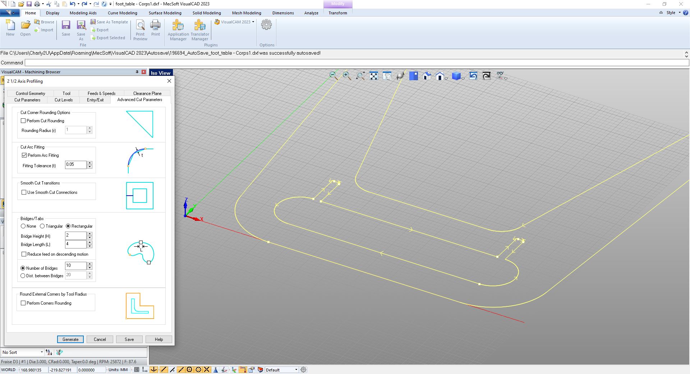Screen dimensions: 690x374
Task: Click the blue cube shading icon
Action: click(x=456, y=76)
